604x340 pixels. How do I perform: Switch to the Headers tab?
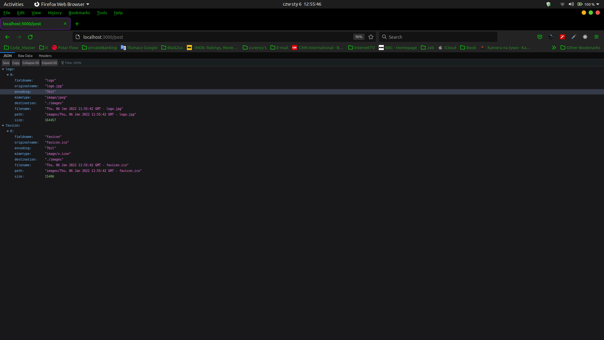click(x=45, y=56)
